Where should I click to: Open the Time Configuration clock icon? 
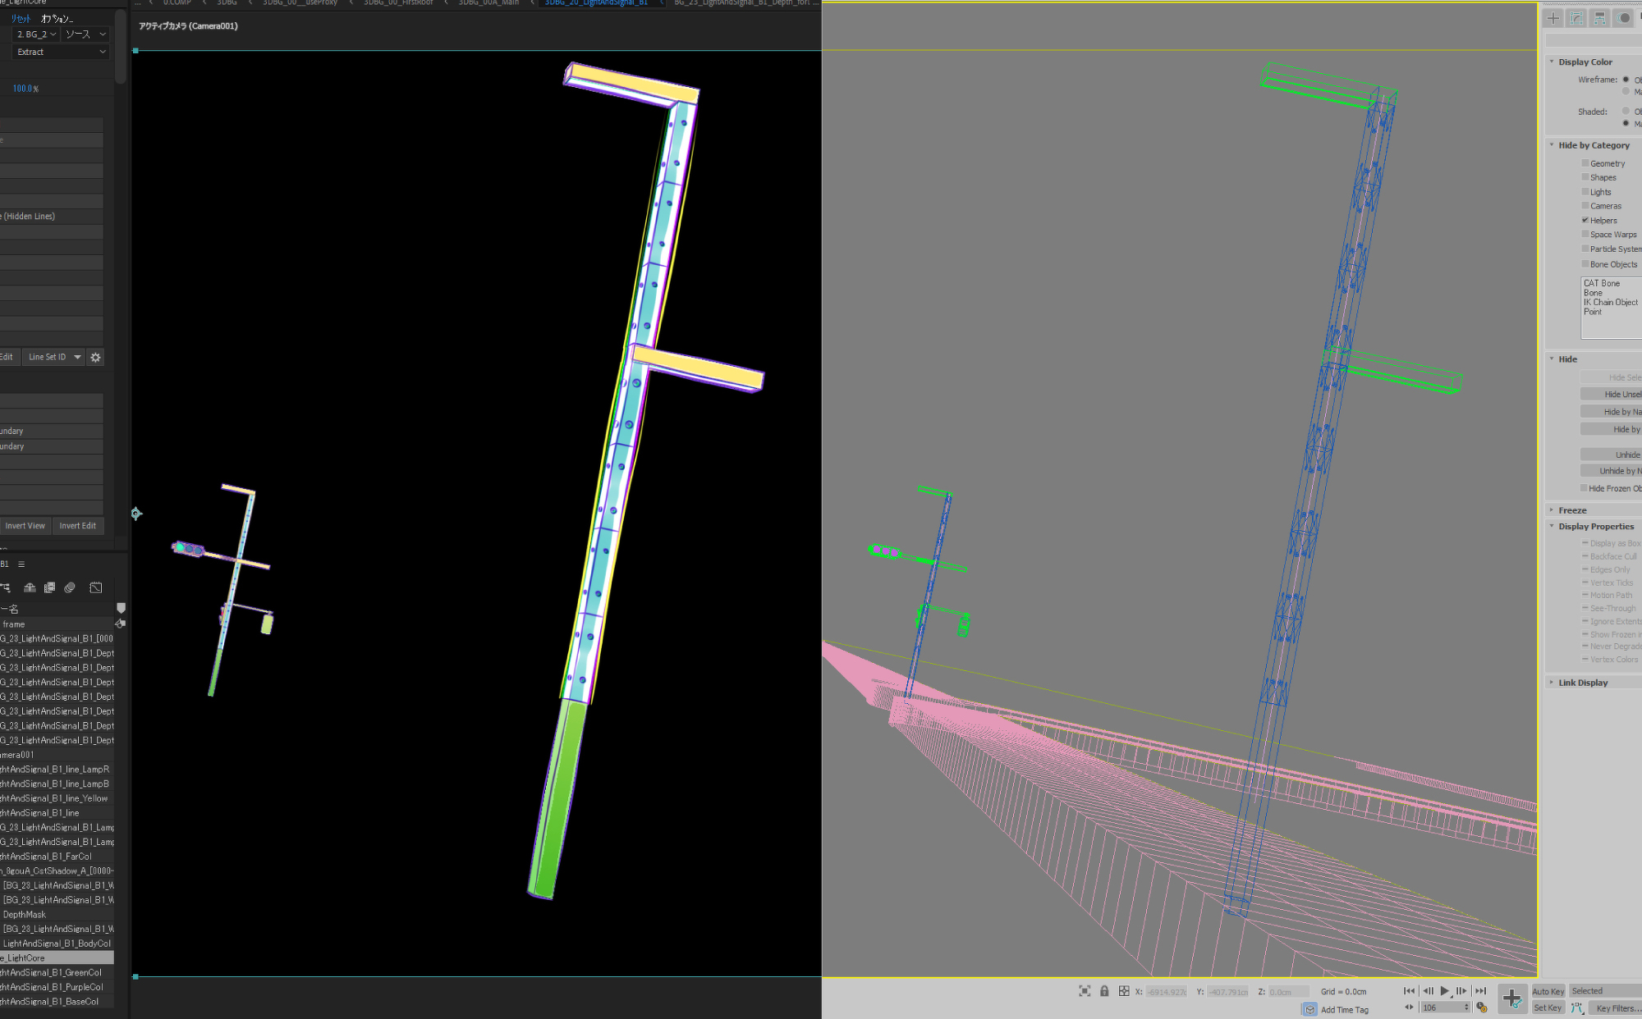click(1481, 1008)
